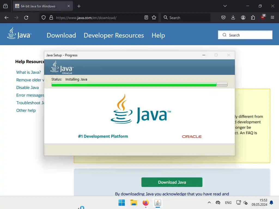Reload the page with the refresh icon
The width and height of the screenshot is (279, 209).
[26, 18]
